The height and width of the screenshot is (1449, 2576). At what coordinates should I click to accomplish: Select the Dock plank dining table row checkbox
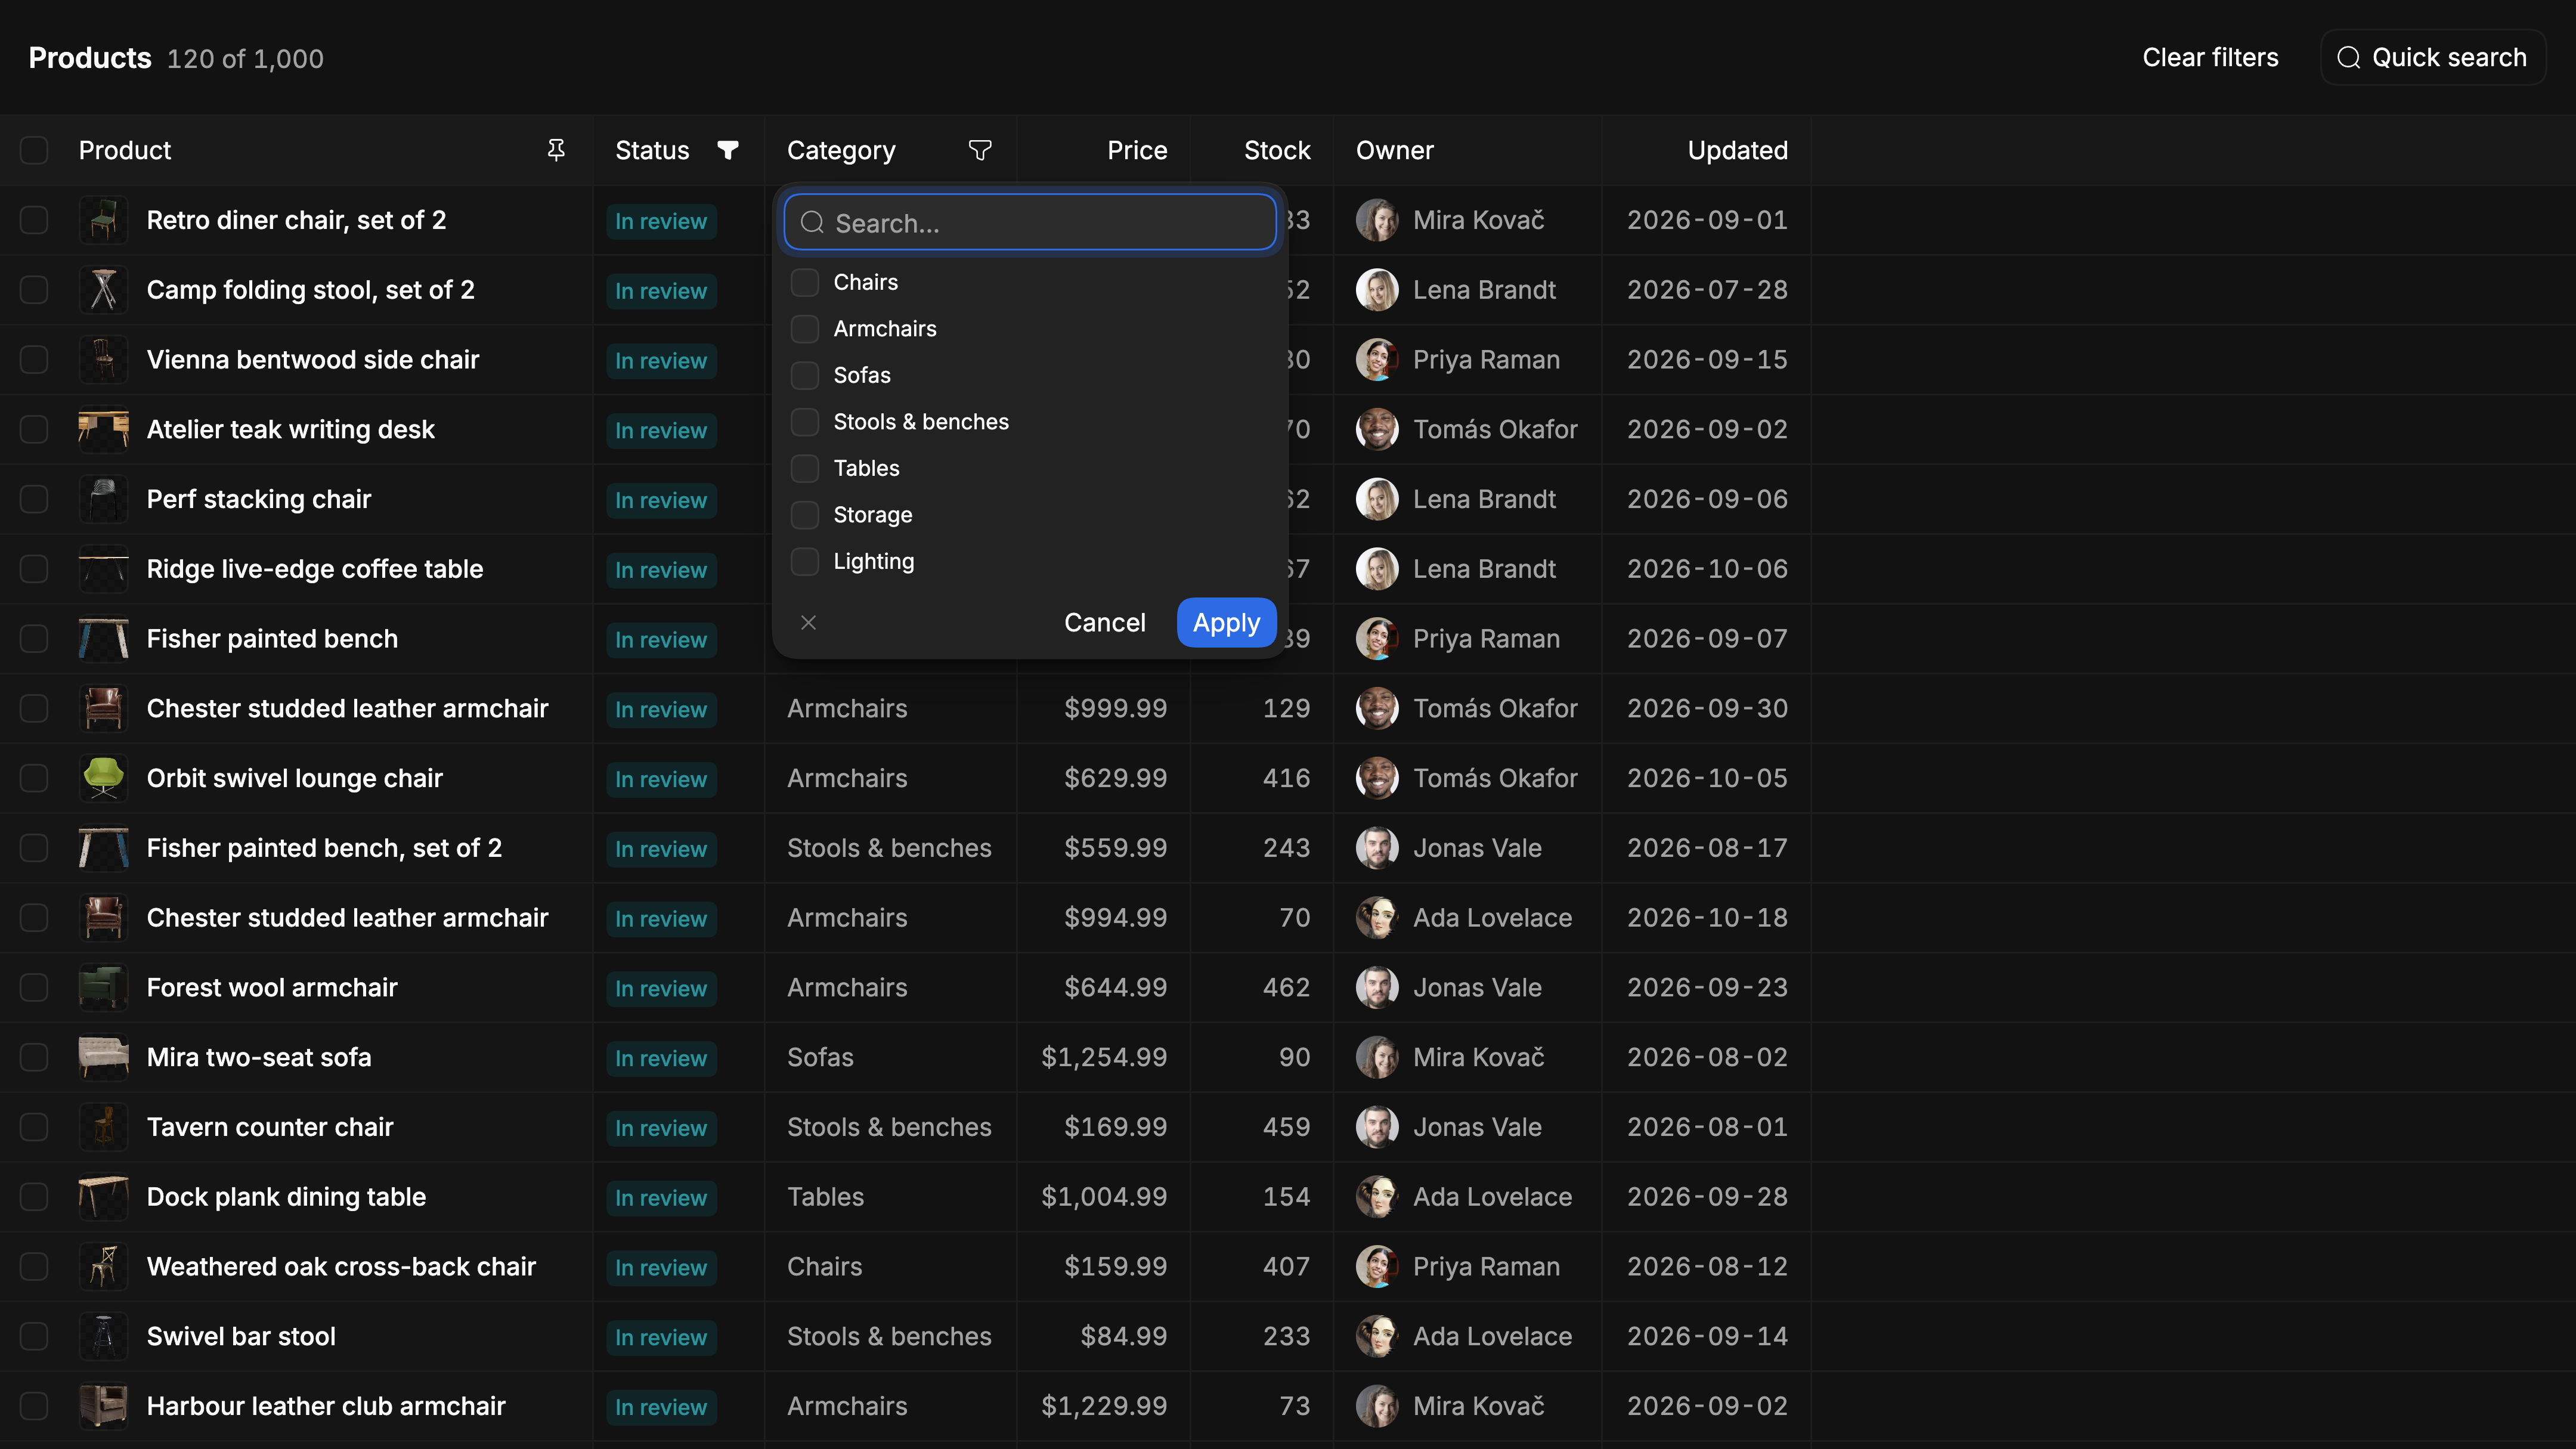pos(34,1197)
